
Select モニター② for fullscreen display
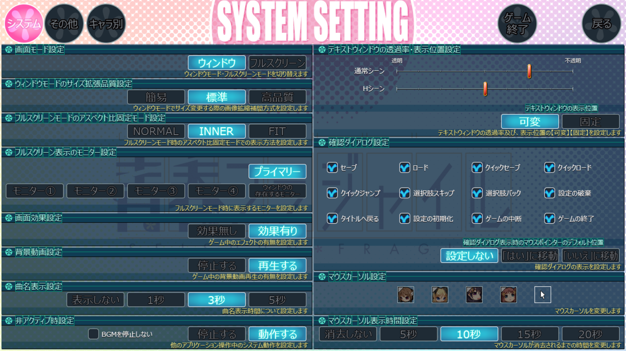click(96, 191)
